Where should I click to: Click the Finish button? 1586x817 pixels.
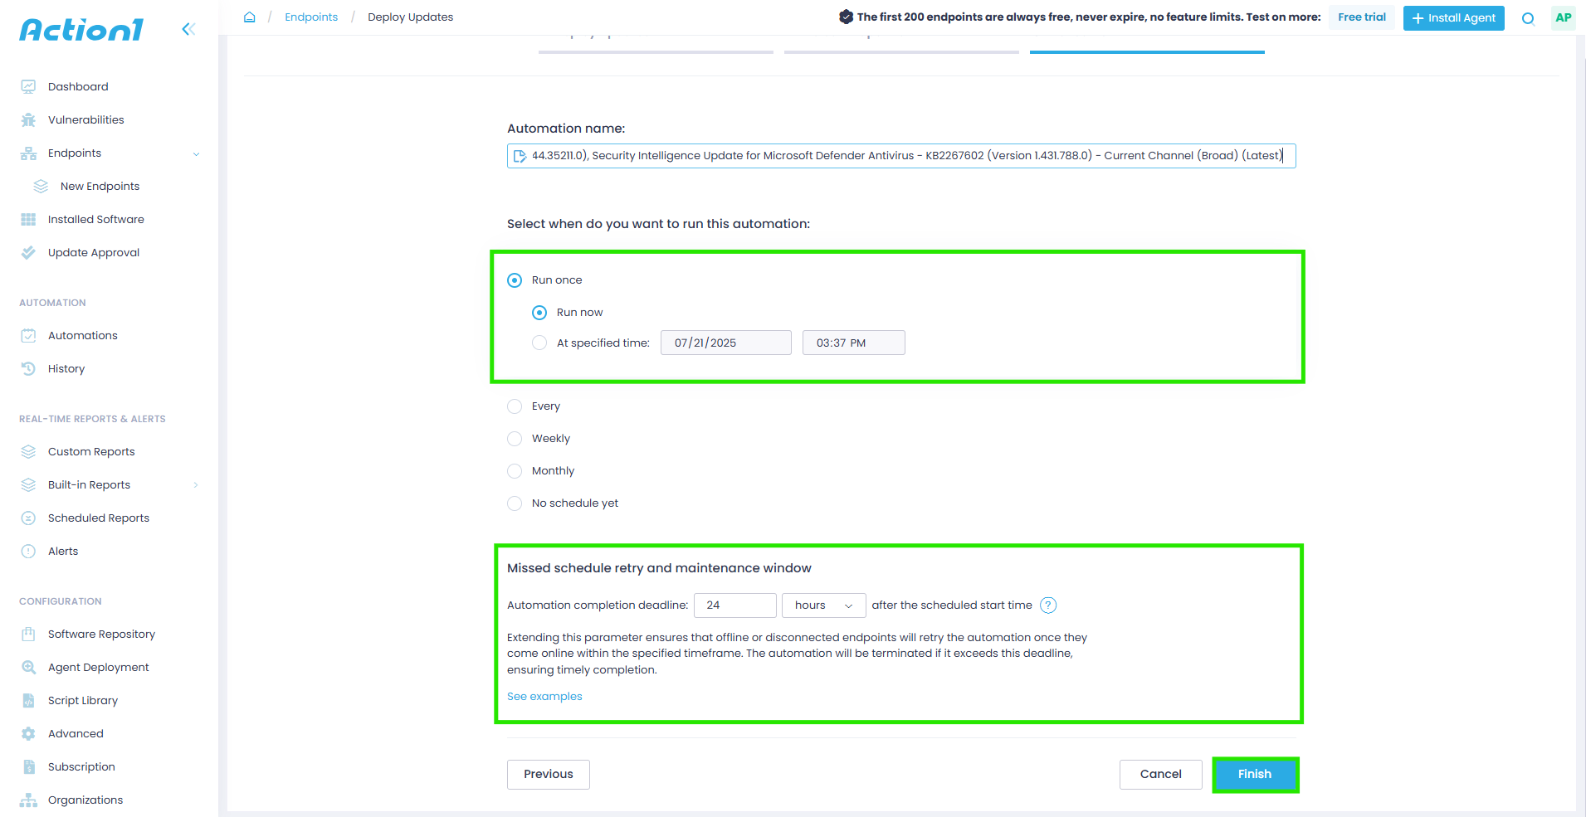(1254, 775)
